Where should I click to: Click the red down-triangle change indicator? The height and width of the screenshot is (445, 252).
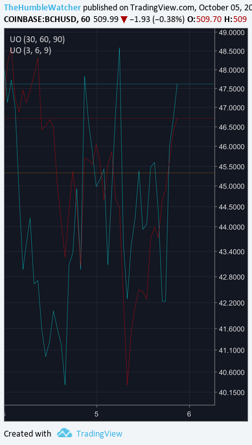(124, 20)
